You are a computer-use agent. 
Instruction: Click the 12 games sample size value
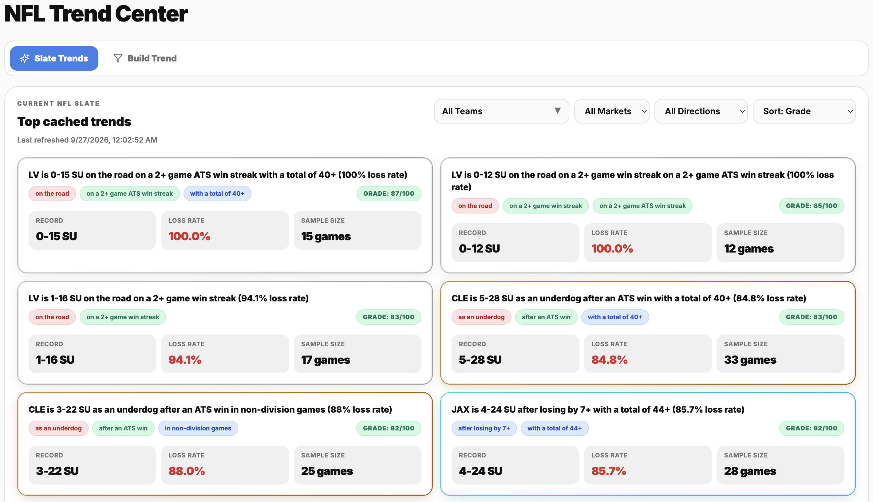coord(749,249)
